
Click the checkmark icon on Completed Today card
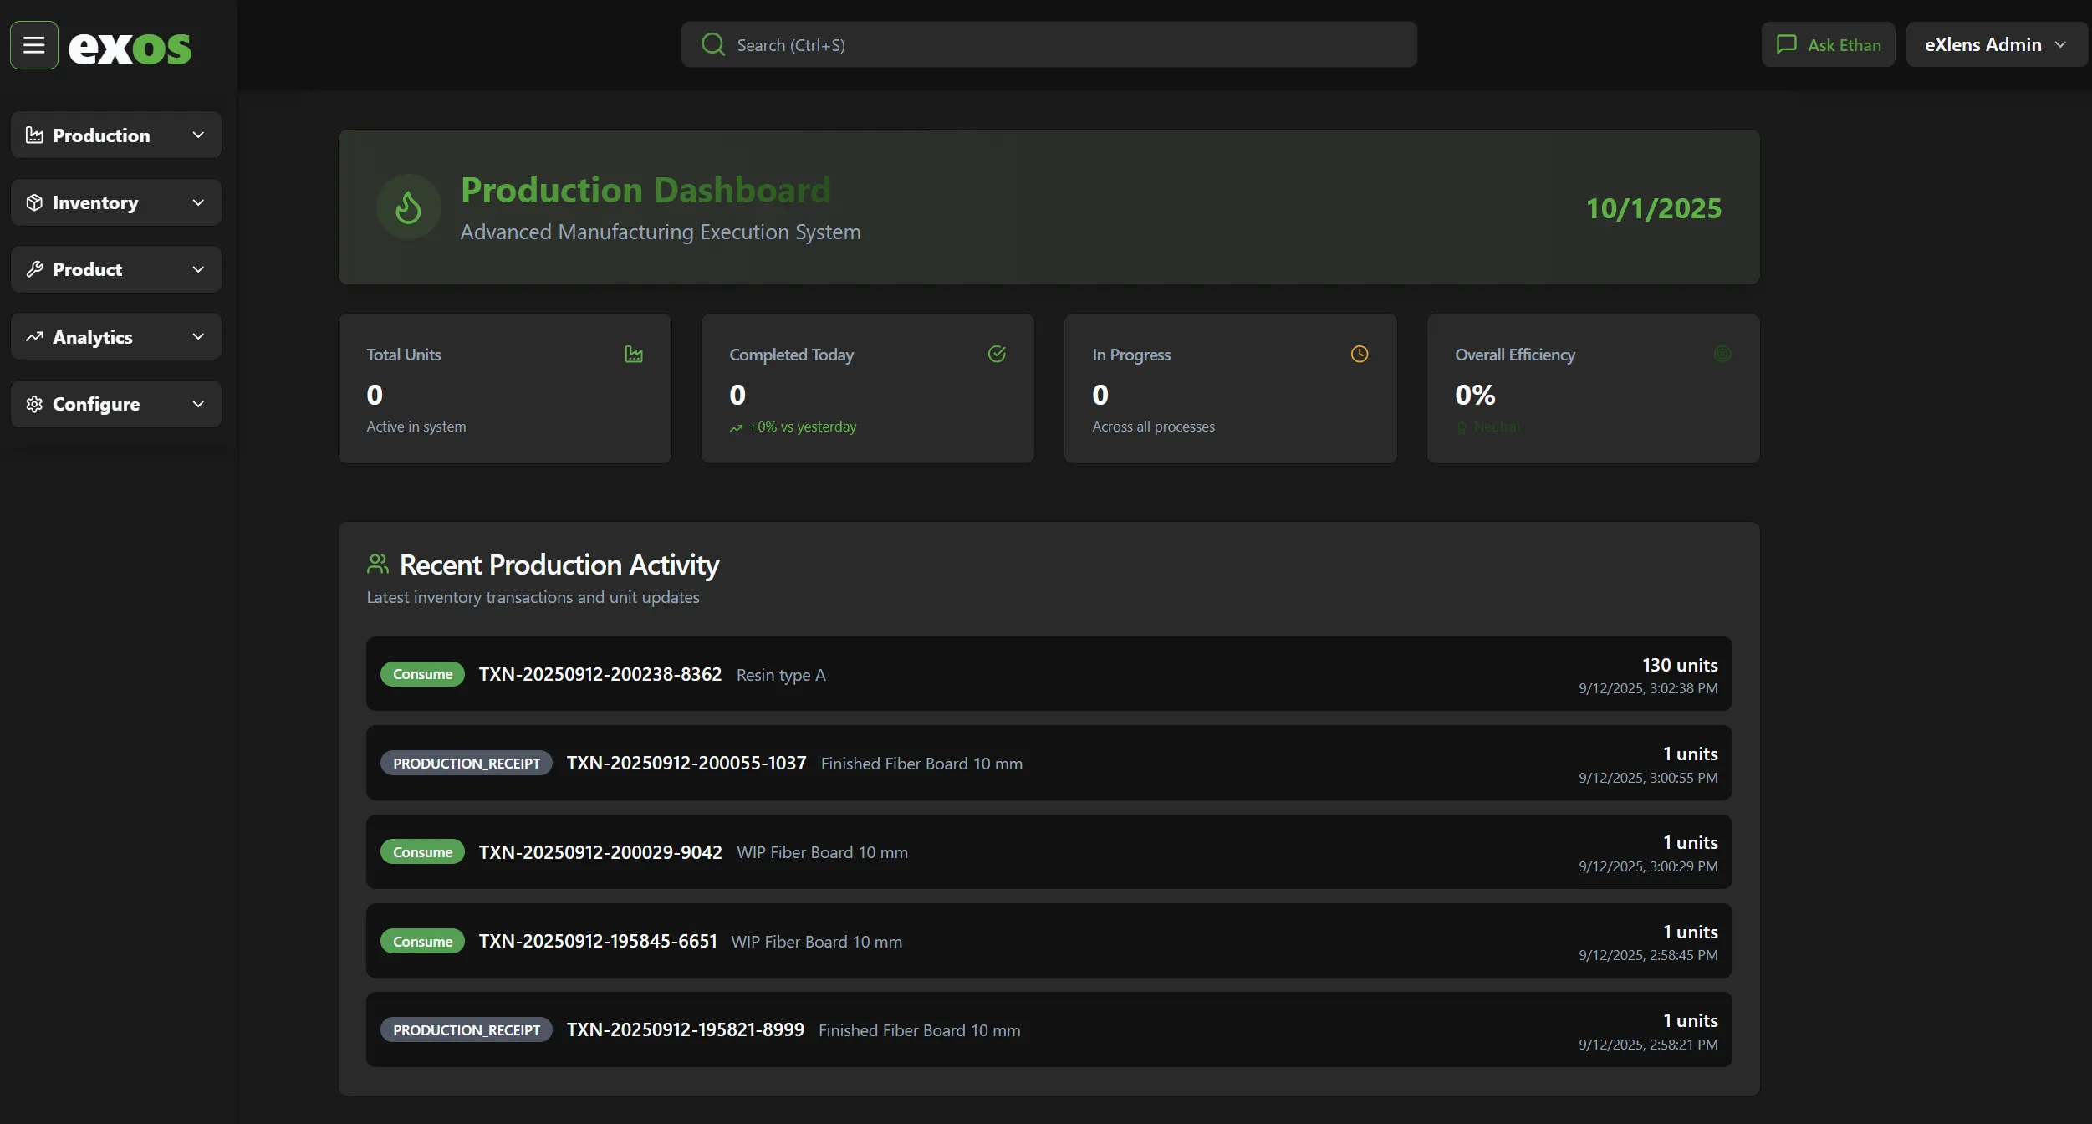coord(996,354)
